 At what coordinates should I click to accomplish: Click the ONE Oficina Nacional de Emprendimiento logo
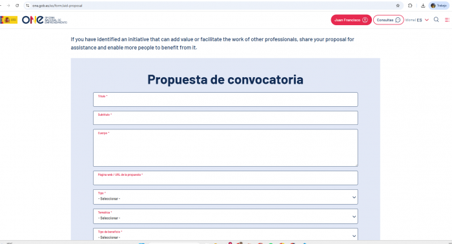coord(45,20)
